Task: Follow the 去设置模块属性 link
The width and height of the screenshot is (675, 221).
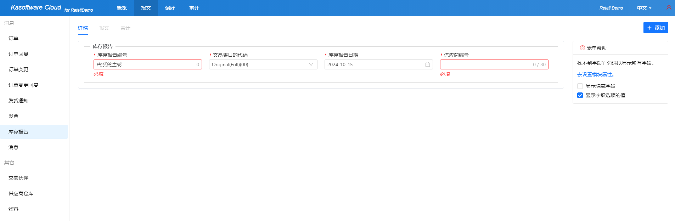Action: [596, 74]
